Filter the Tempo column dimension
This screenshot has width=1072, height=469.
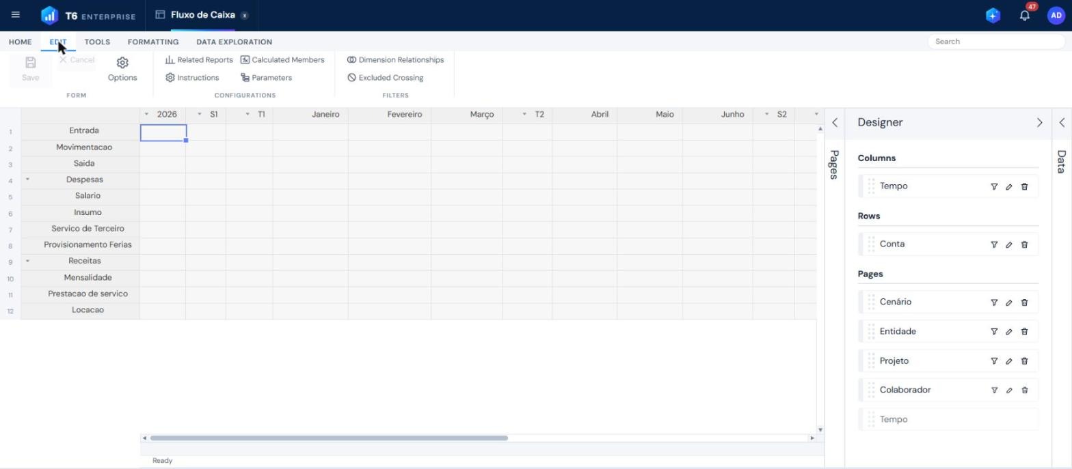994,186
